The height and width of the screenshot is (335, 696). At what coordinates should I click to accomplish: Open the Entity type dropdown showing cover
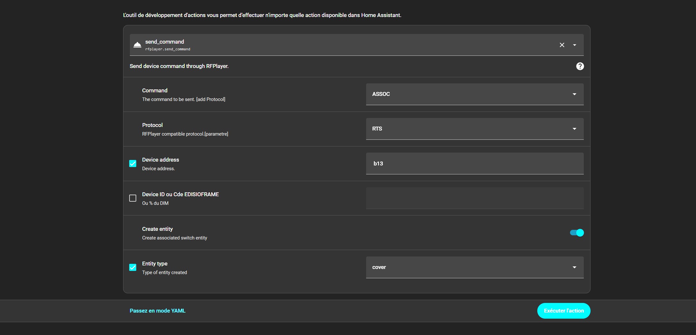[x=468, y=267]
